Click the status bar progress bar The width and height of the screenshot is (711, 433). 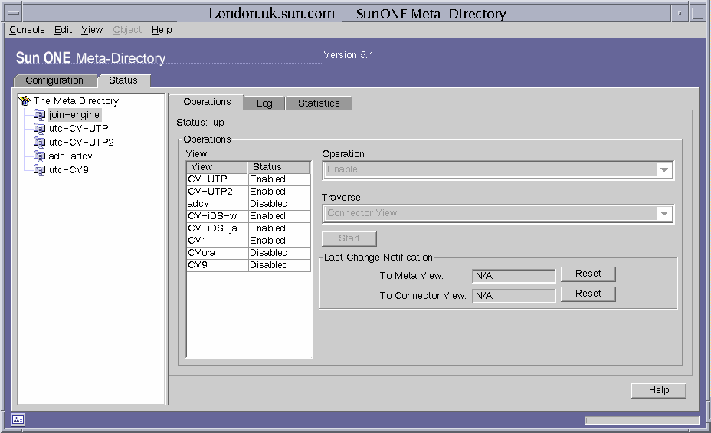[x=642, y=421]
